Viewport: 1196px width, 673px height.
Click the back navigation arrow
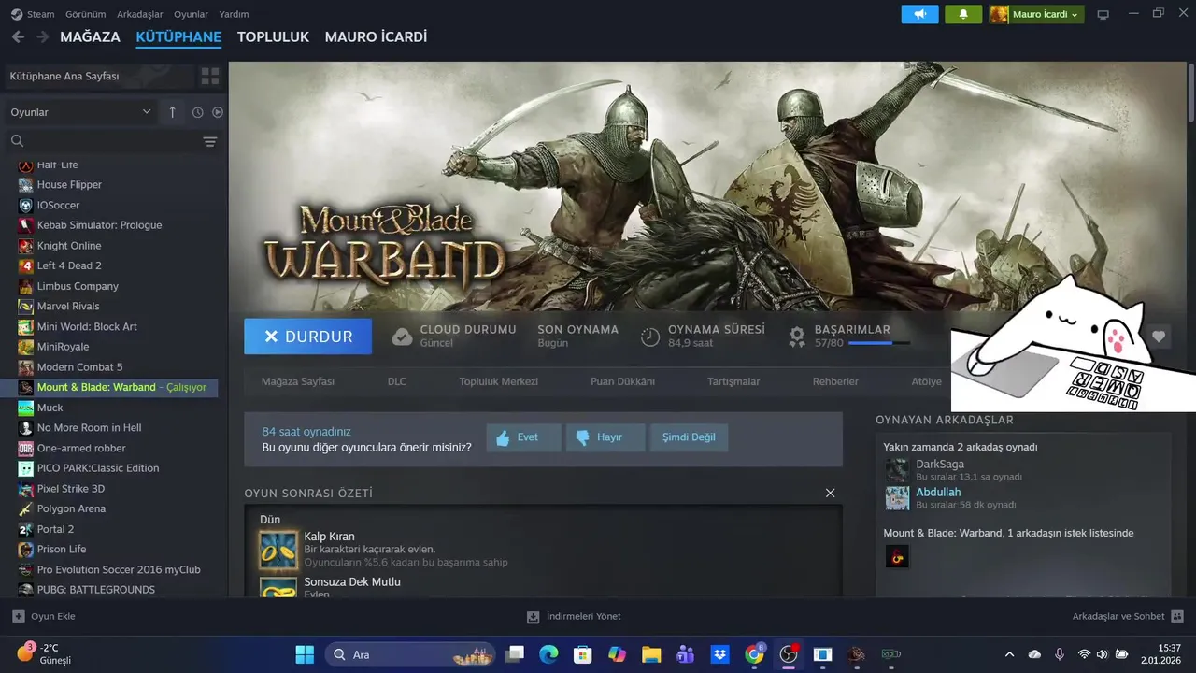pyautogui.click(x=18, y=36)
